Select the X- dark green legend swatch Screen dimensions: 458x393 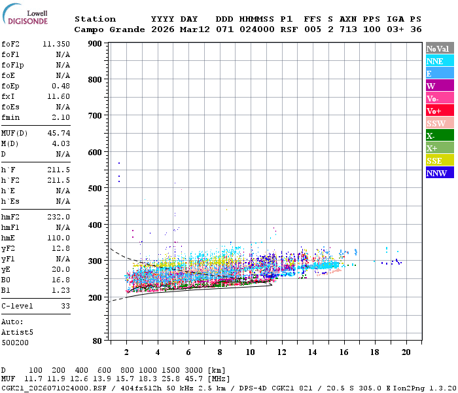point(440,136)
